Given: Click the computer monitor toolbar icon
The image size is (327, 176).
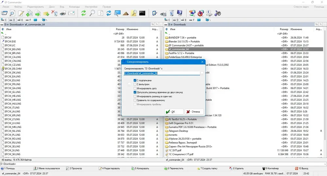Looking at the screenshot, I should click(x=180, y=13).
